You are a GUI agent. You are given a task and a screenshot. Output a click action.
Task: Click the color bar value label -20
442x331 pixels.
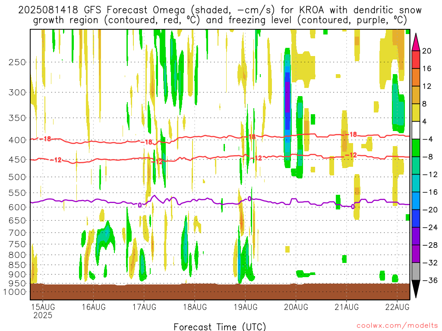pos(429,210)
